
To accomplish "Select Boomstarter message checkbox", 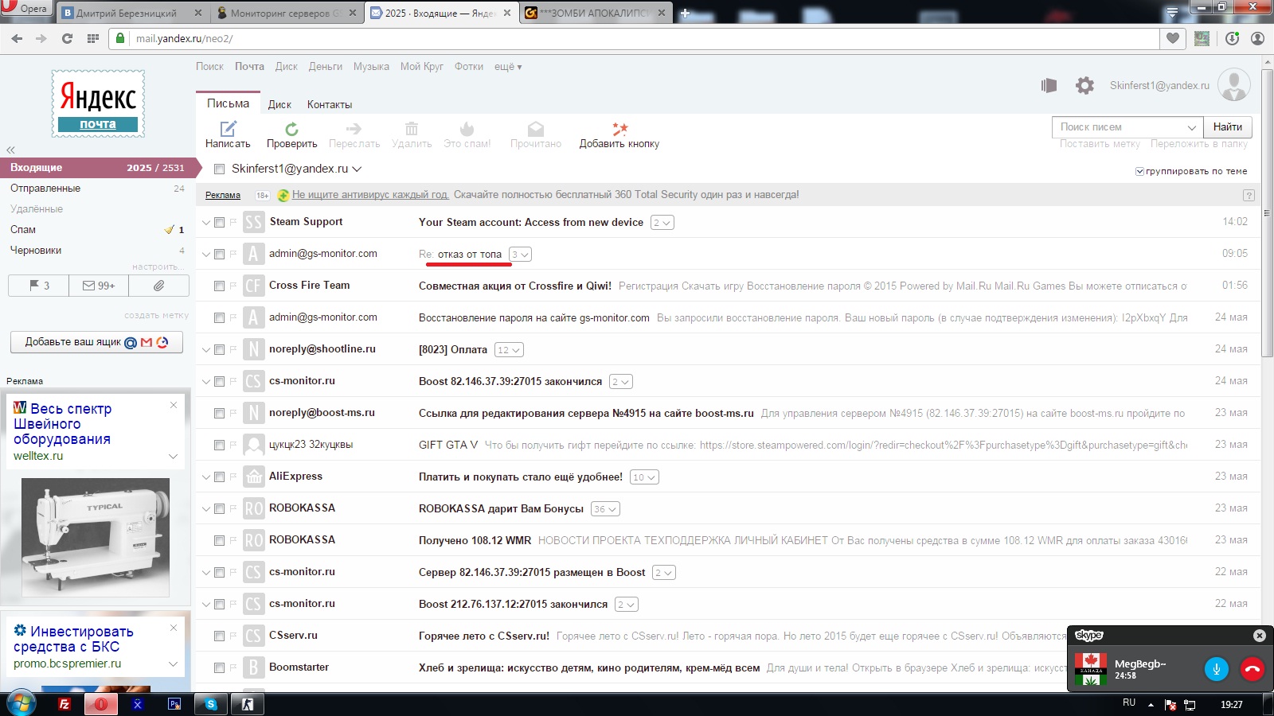I will [219, 667].
